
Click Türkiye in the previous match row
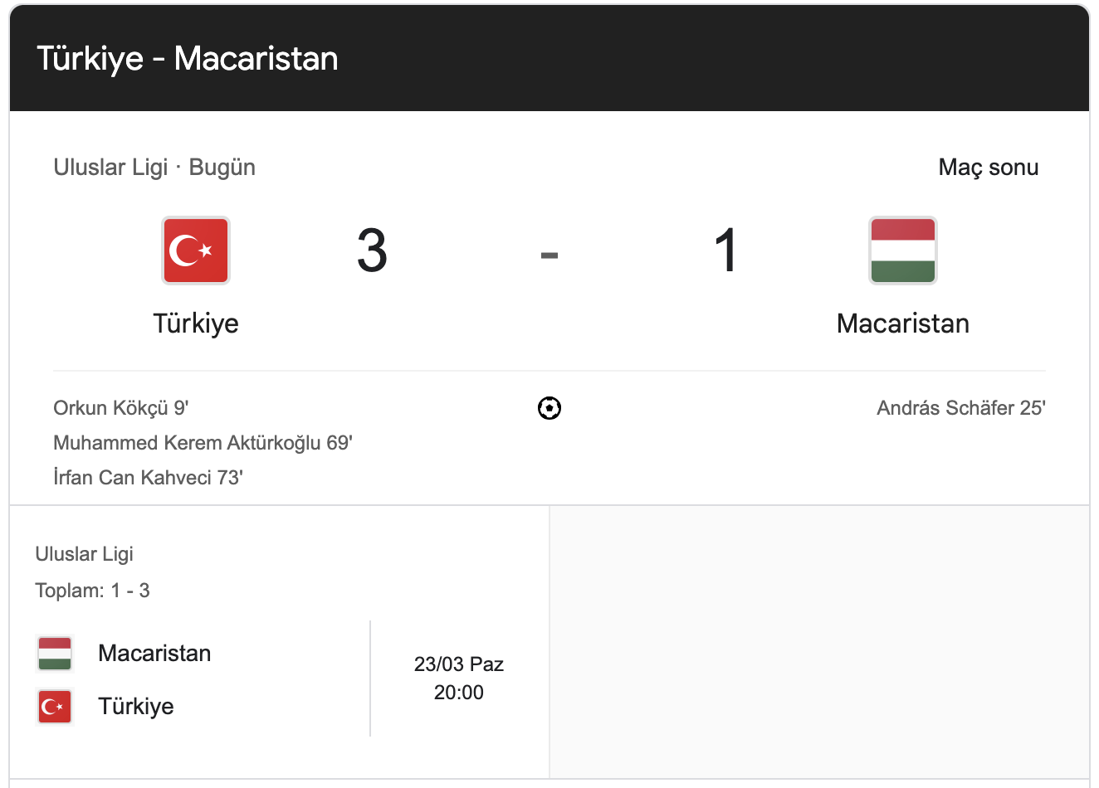tap(136, 707)
